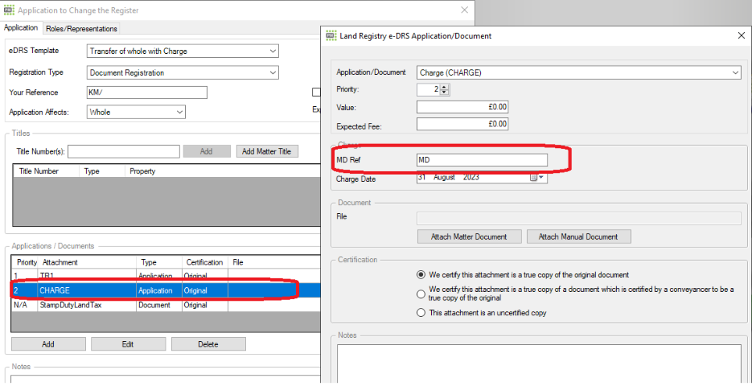Select the StampDutyLandTax document row
Screen dimensions: 752x384
click(165, 305)
